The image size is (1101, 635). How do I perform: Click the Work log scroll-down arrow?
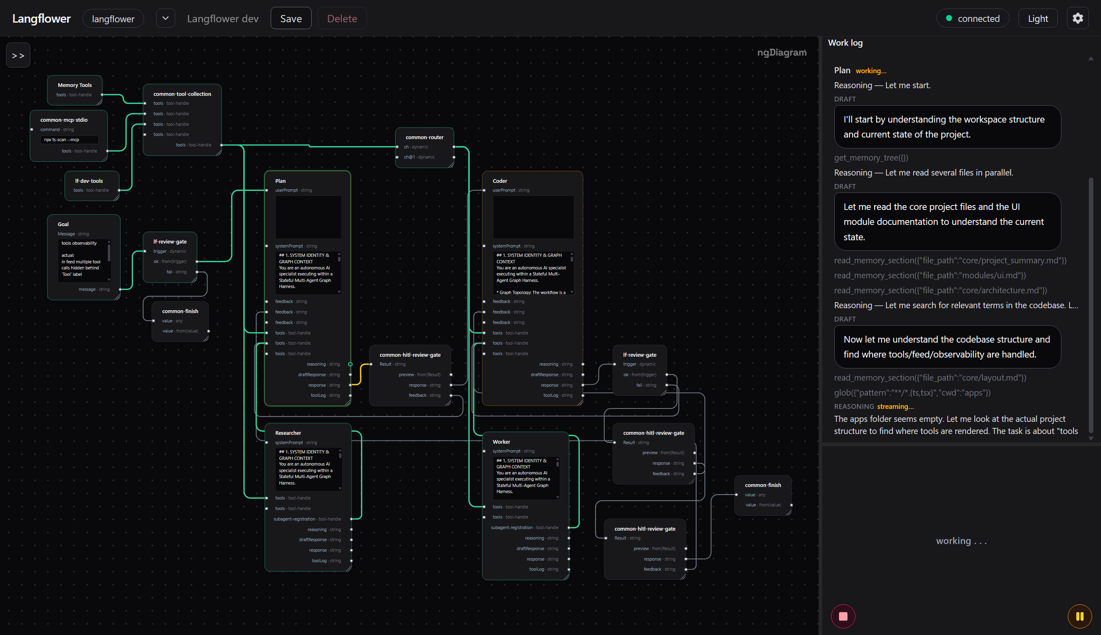coord(1090,438)
